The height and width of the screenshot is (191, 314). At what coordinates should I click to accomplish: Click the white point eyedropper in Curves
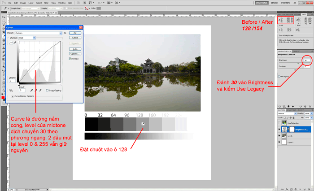[x=40, y=90]
